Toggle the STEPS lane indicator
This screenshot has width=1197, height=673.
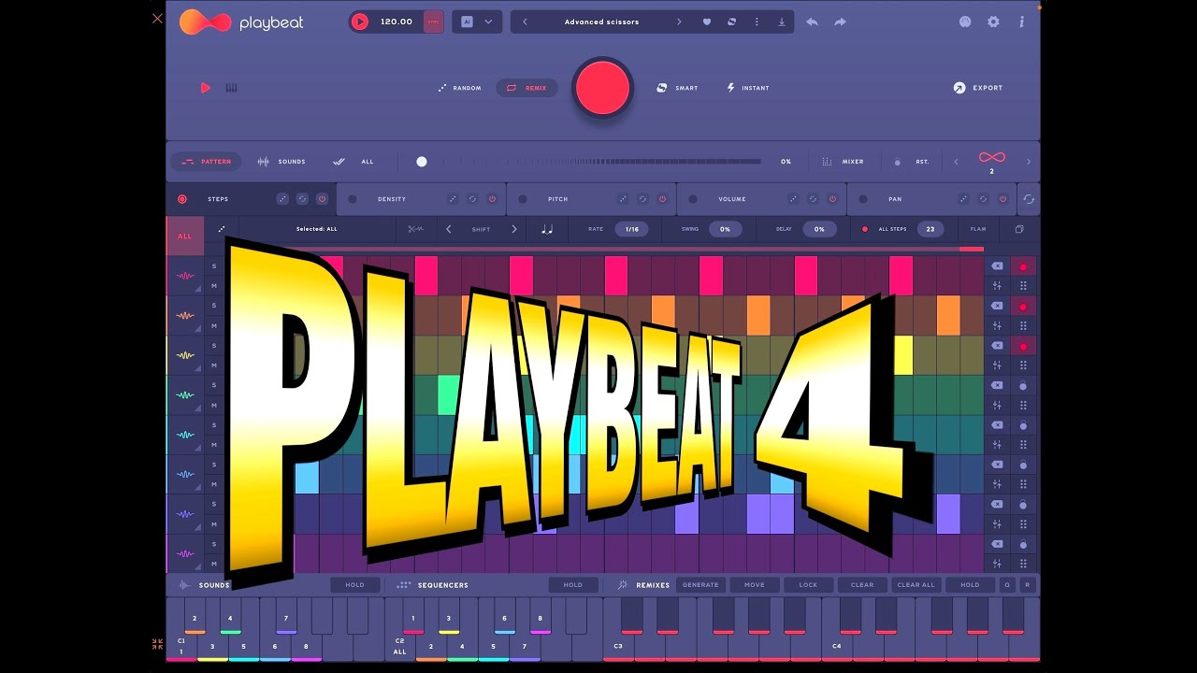pyautogui.click(x=182, y=199)
